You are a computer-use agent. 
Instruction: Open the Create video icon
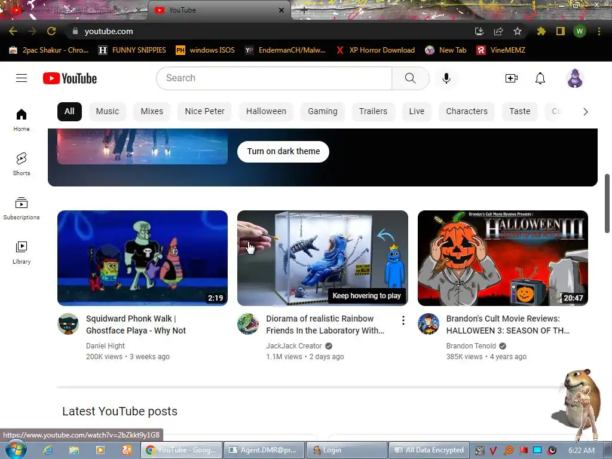(512, 78)
